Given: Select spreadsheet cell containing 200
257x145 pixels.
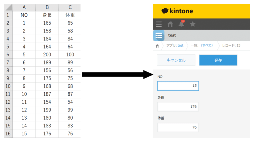Looking at the screenshot, I should tap(47, 54).
